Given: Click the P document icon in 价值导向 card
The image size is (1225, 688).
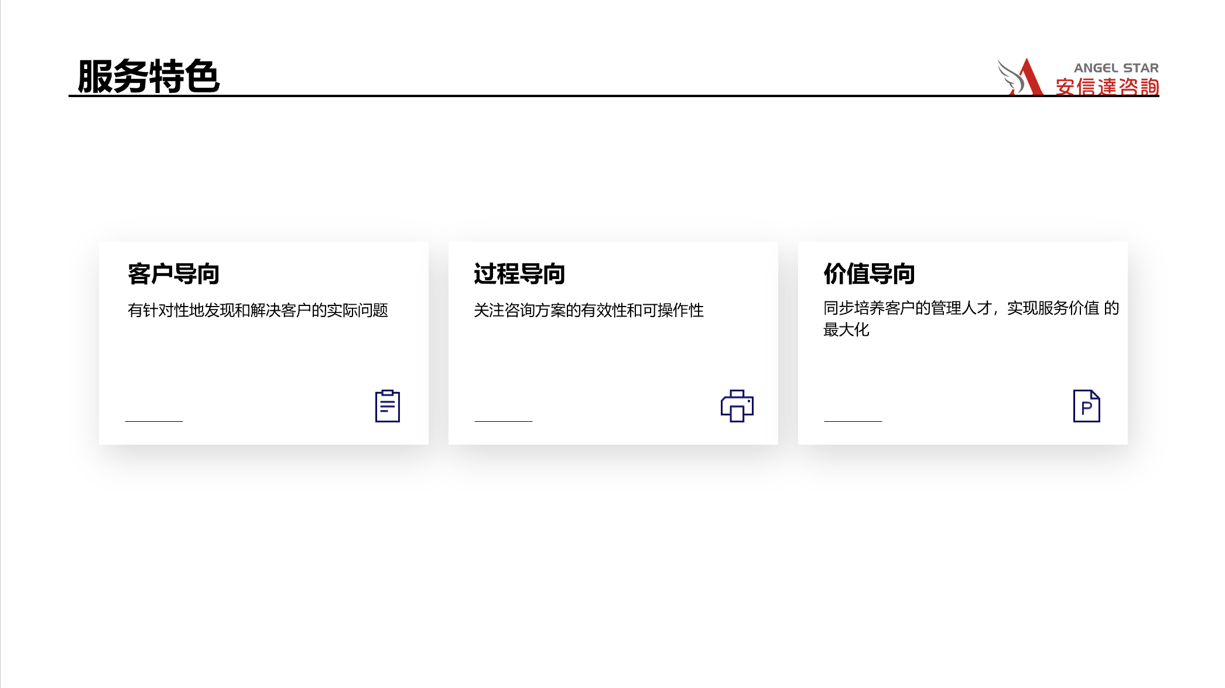Looking at the screenshot, I should pos(1086,405).
